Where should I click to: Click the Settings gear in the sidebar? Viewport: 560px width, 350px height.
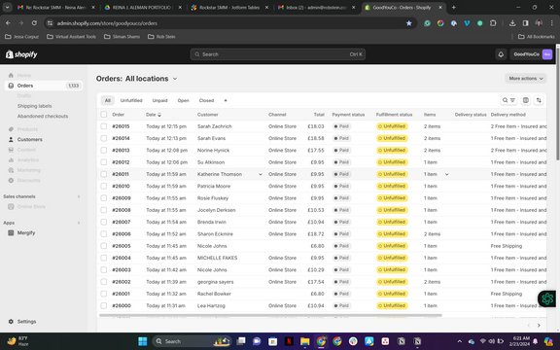11,322
